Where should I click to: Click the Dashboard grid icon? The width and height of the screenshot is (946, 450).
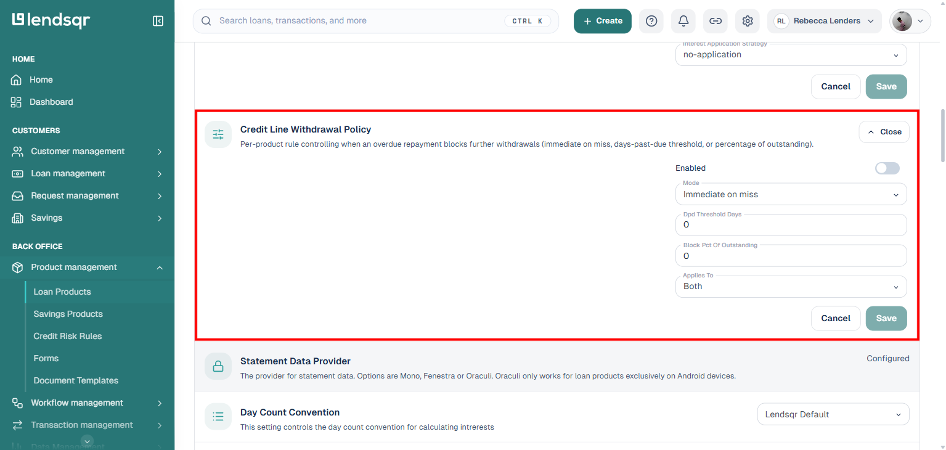(17, 102)
